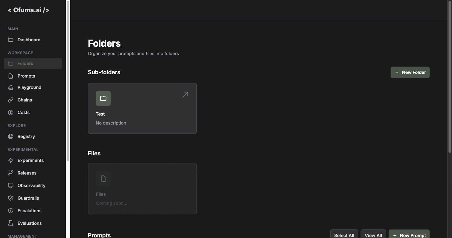The image size is (452, 238).
Task: Open the Costs page
Action: pyautogui.click(x=33, y=113)
